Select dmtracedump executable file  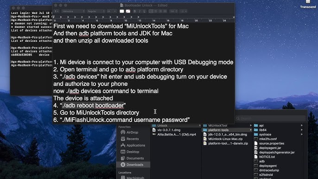tap(269, 170)
